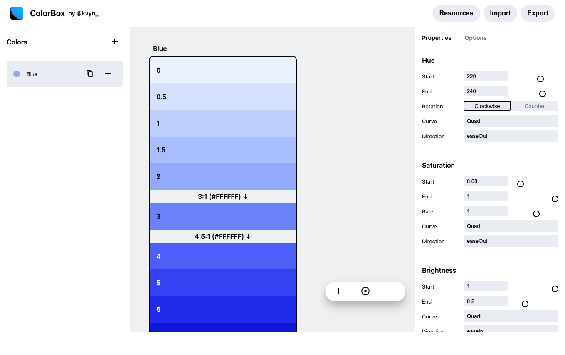Click the Saturation Start input showing 0.08

(x=485, y=181)
